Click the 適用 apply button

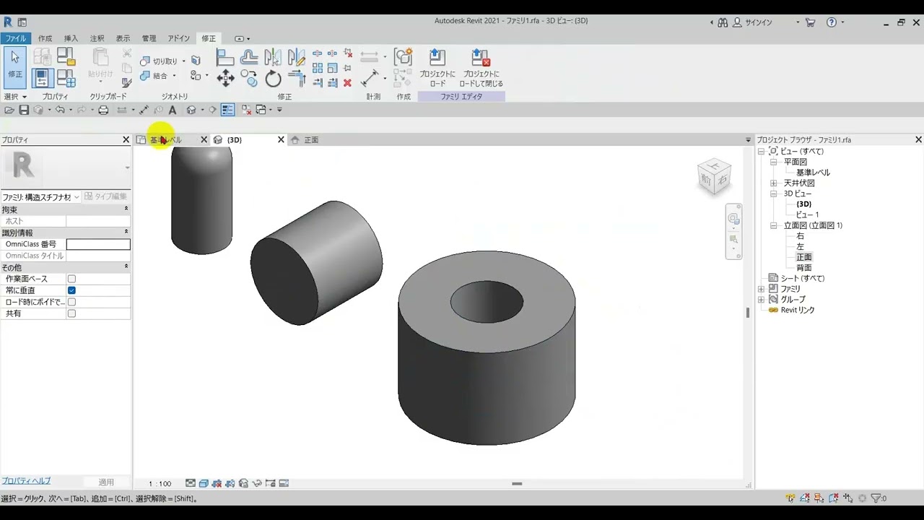coord(106,482)
